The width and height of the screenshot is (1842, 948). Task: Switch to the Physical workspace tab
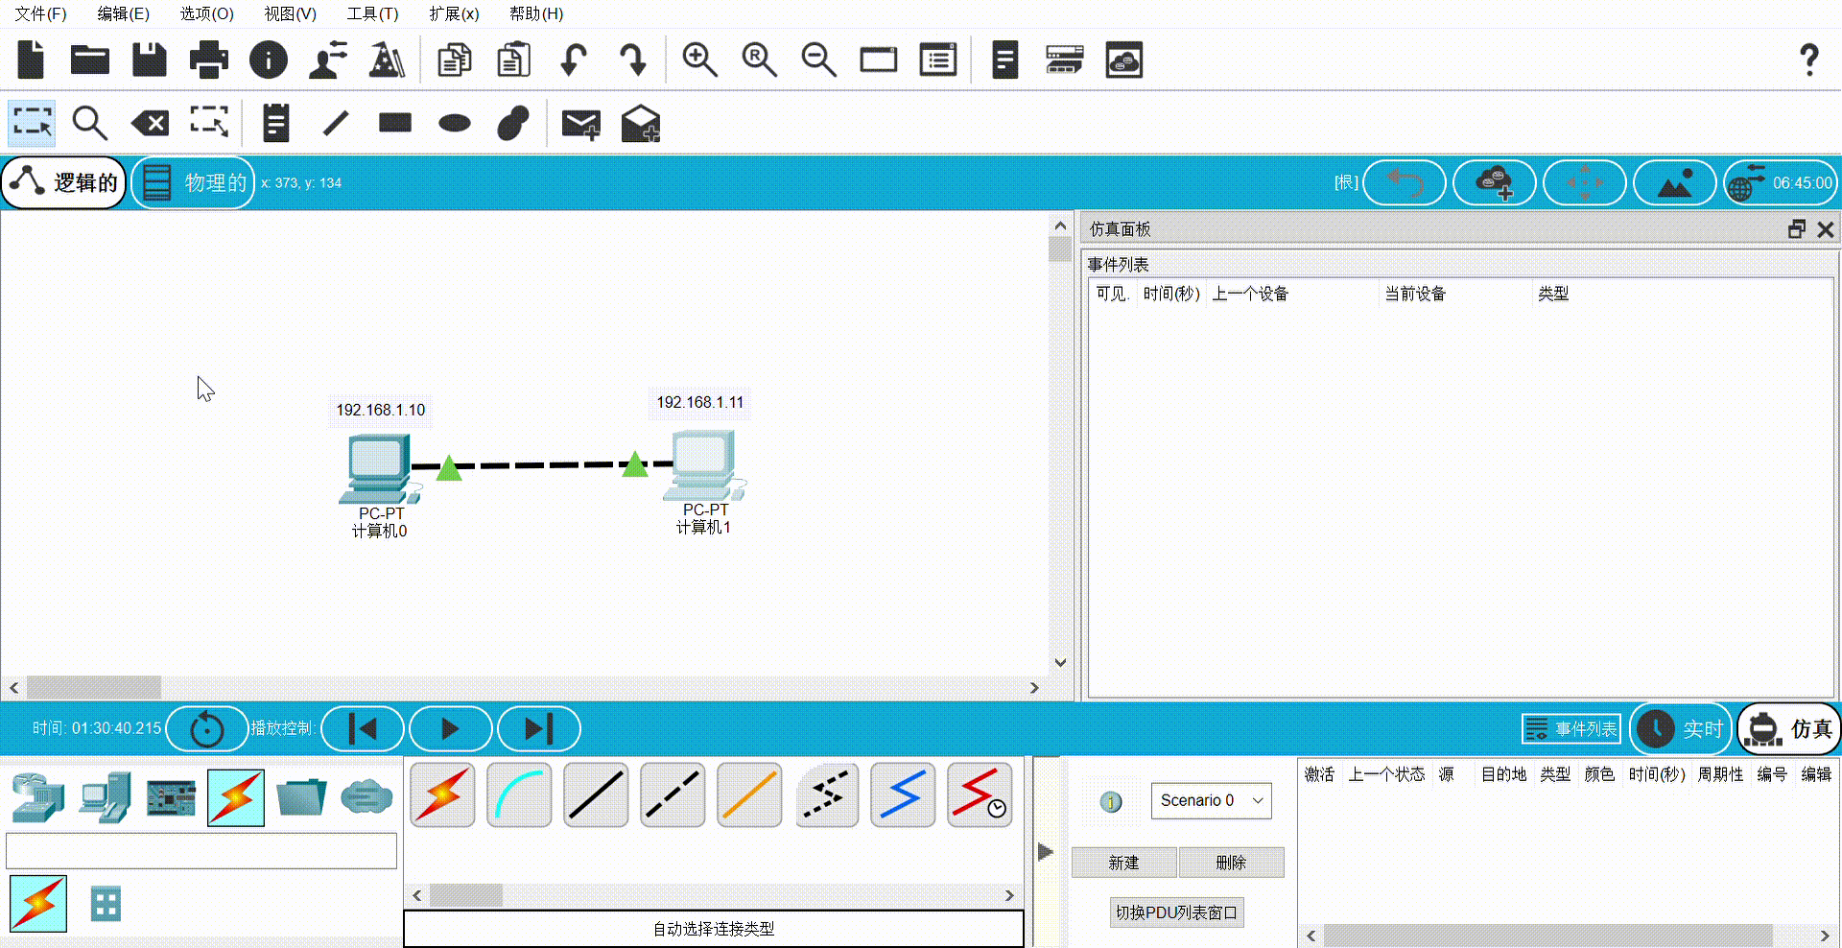193,182
